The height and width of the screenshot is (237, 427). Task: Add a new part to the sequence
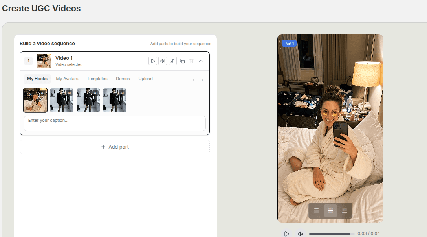[x=115, y=146]
